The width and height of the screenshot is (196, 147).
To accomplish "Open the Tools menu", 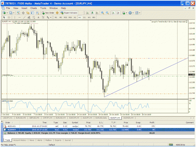I will [43, 8].
